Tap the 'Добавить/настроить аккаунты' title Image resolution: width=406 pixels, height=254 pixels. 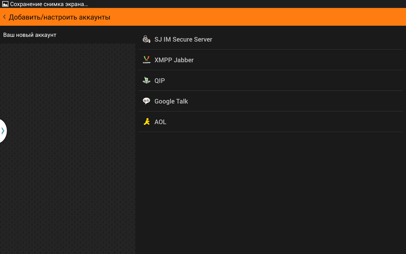point(59,17)
